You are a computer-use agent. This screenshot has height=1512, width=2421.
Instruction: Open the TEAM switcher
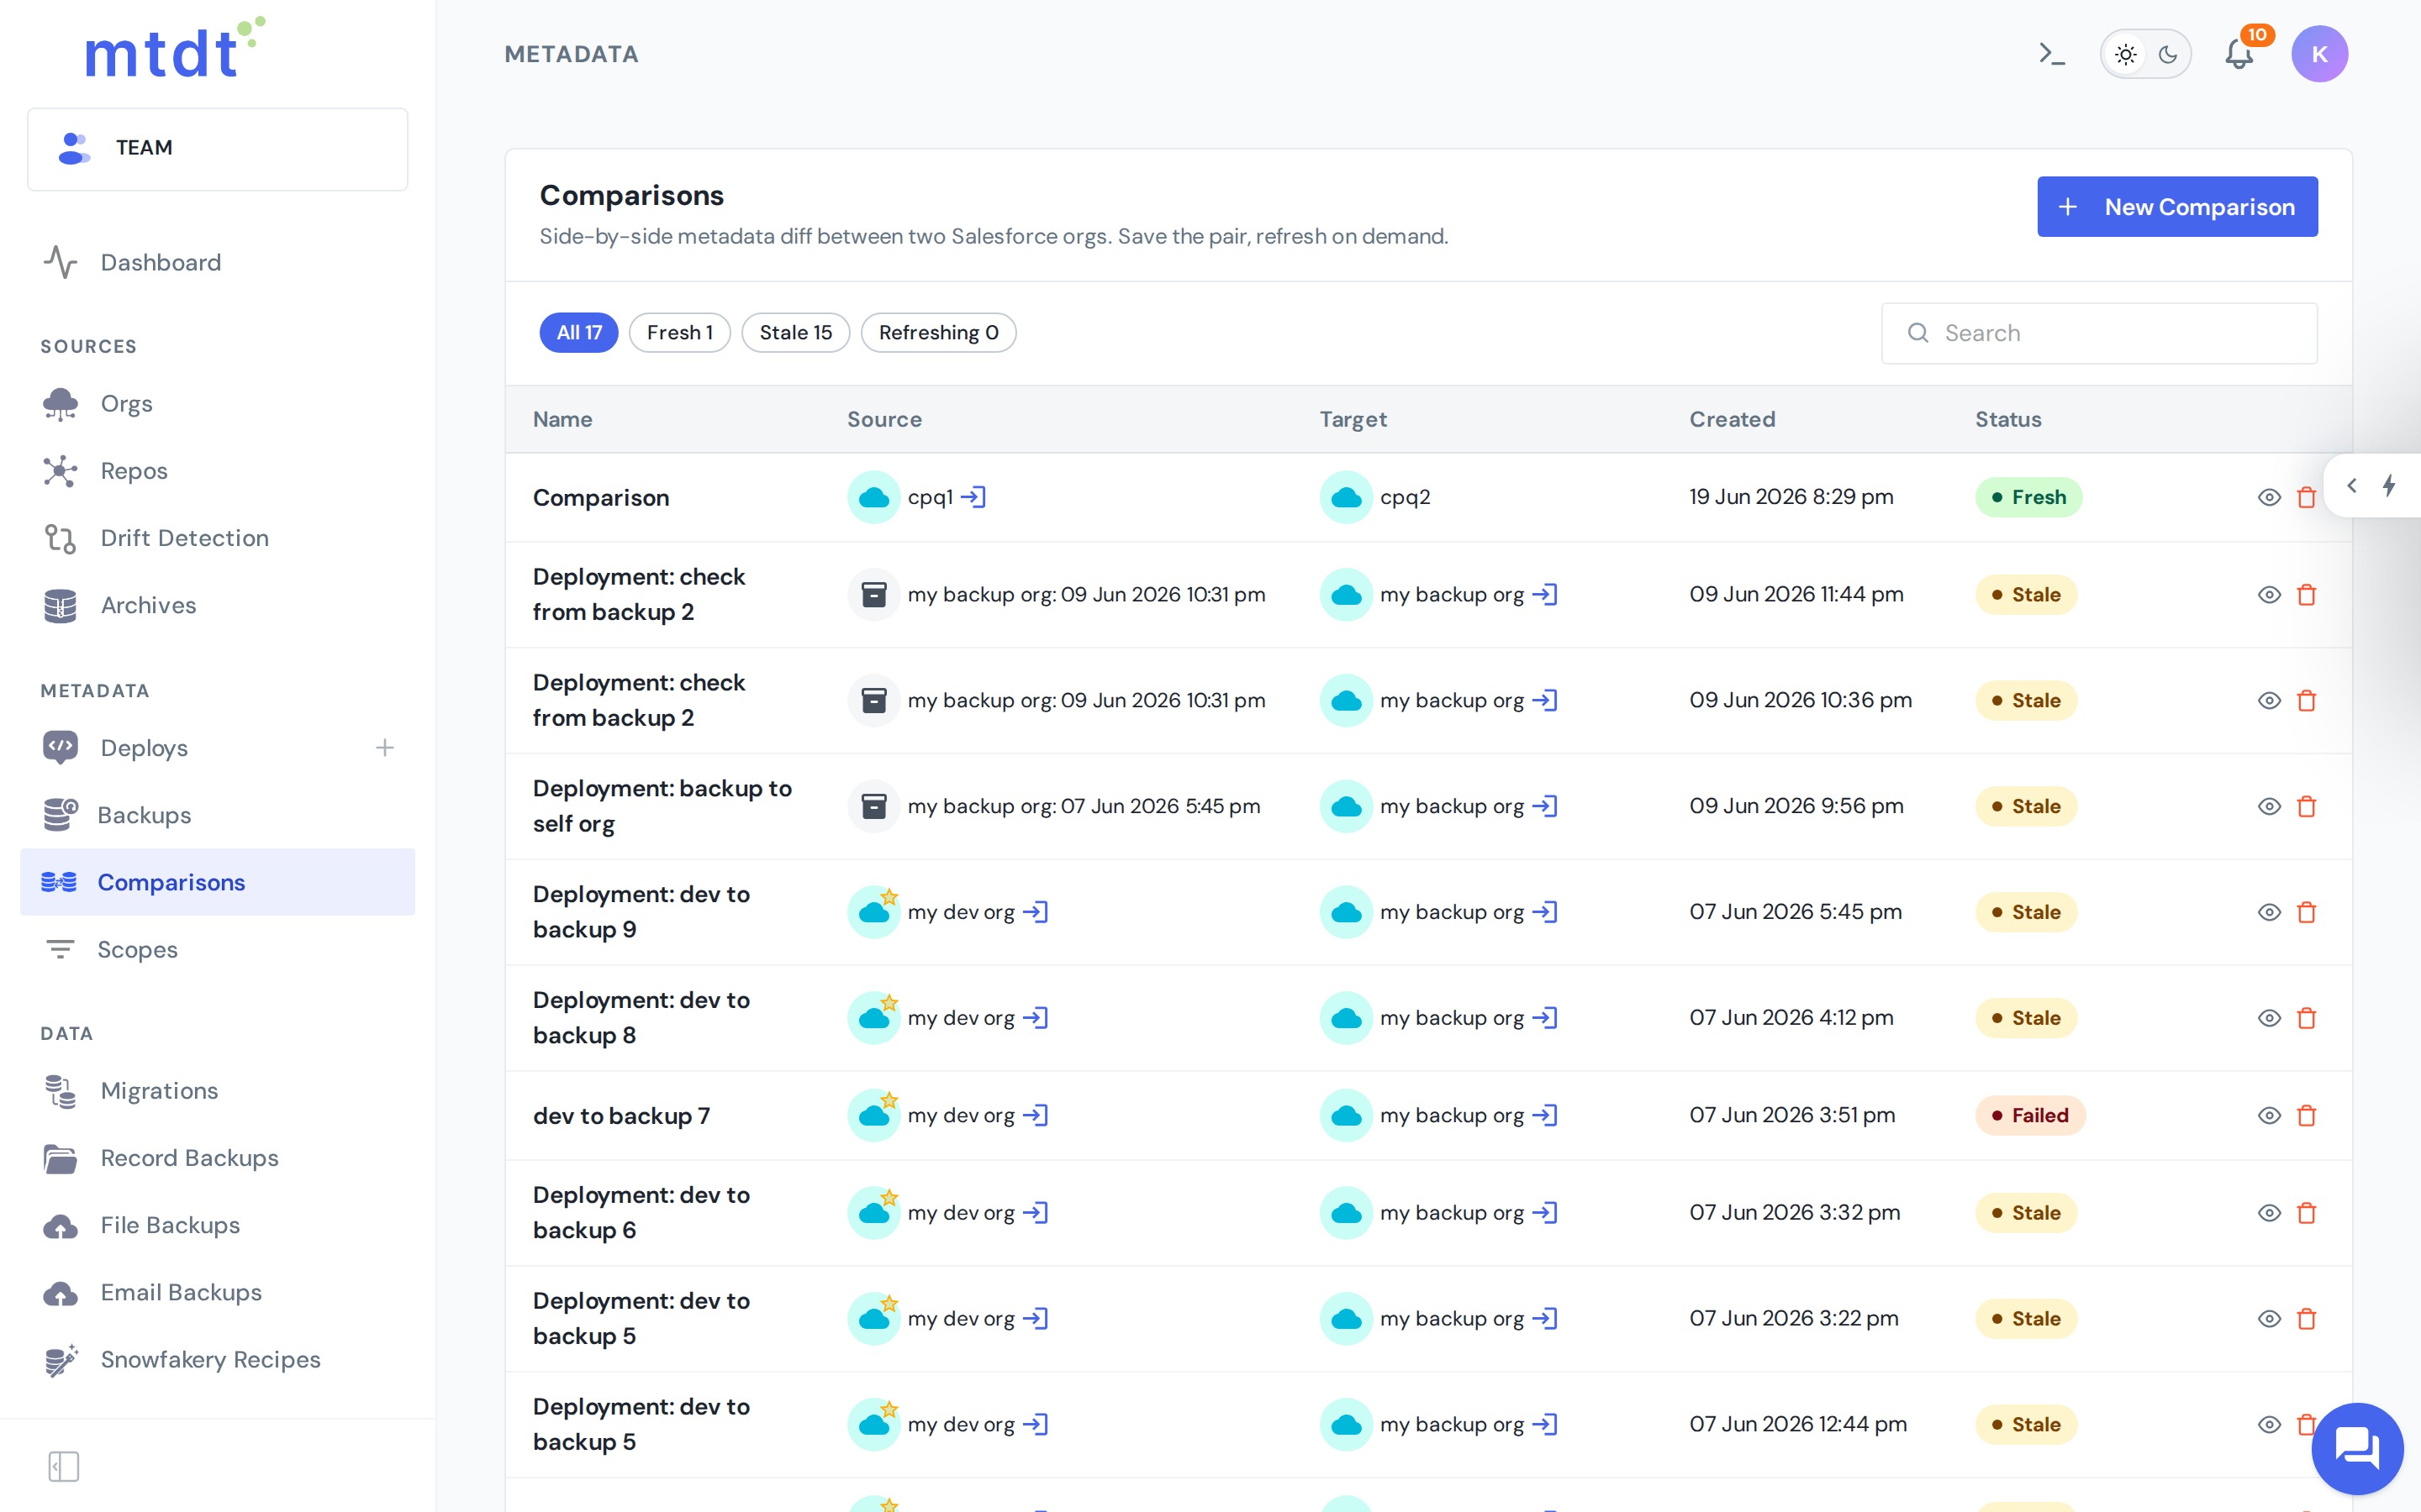click(218, 148)
